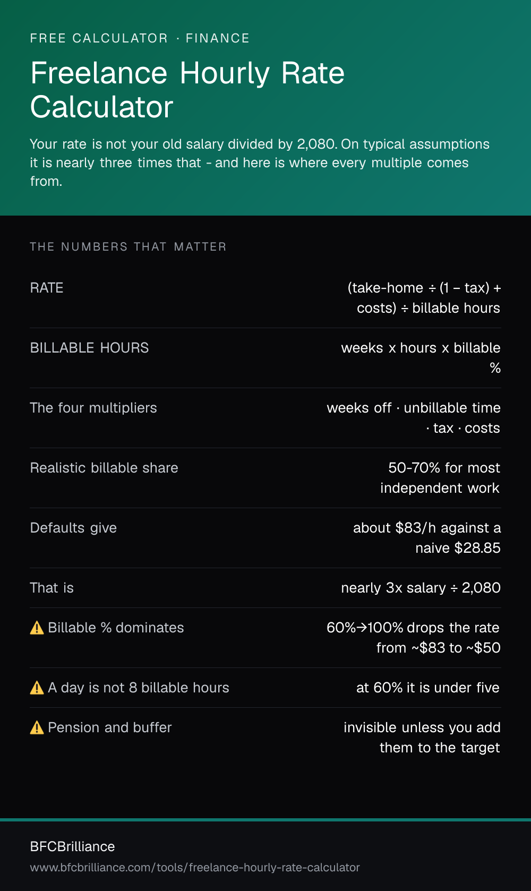
Task: Click the intro paragraph about old salary
Action: [260, 162]
